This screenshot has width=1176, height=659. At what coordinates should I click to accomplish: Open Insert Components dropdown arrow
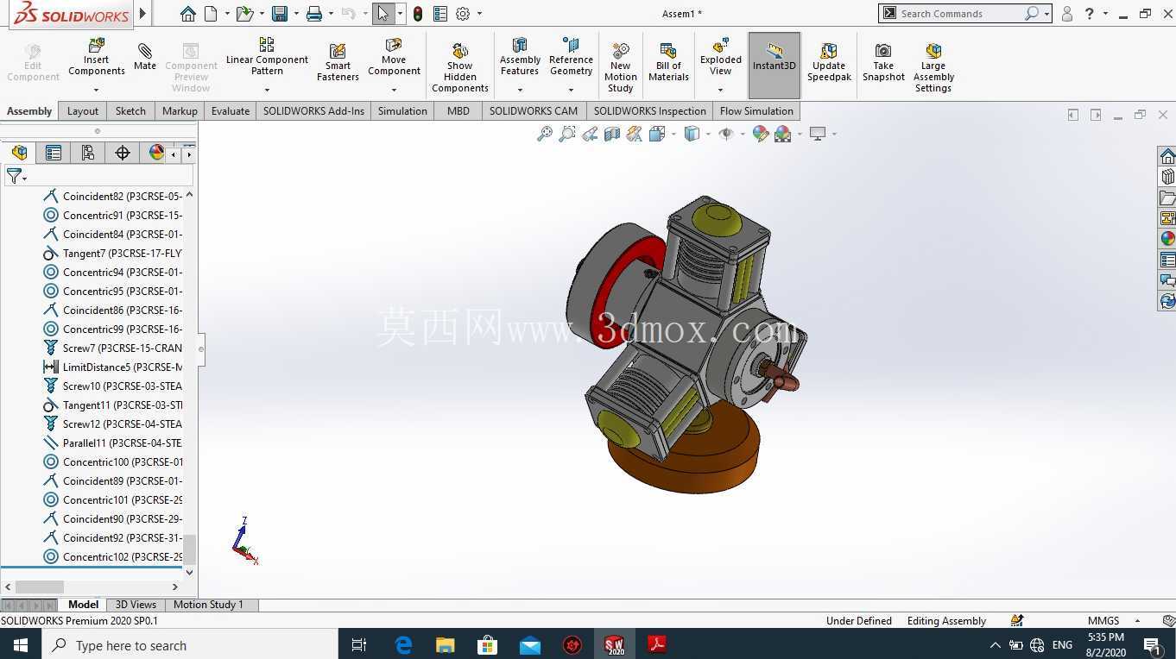coord(96,89)
